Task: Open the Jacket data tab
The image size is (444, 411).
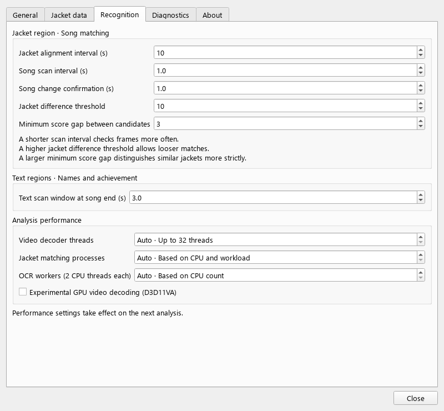Action: click(x=69, y=15)
